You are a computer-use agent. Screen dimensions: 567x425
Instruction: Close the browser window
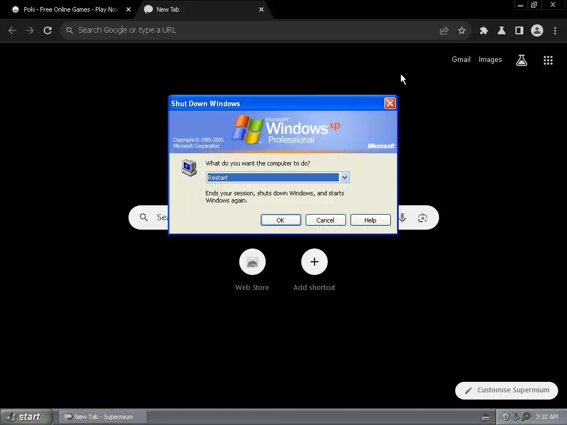553,5
